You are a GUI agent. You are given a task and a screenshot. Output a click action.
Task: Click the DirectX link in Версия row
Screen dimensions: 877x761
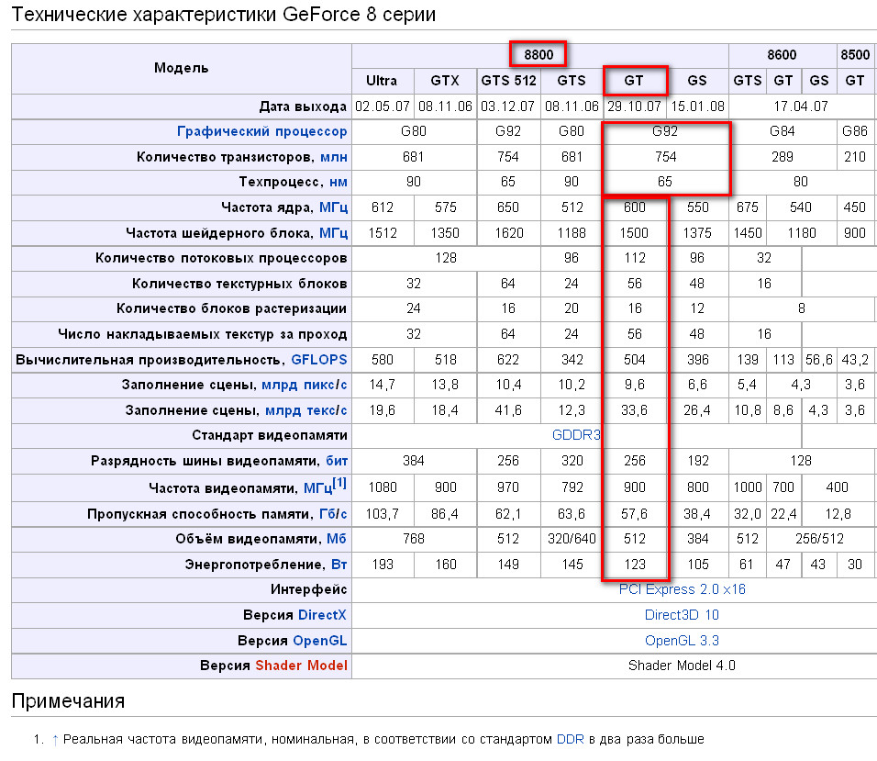point(323,616)
